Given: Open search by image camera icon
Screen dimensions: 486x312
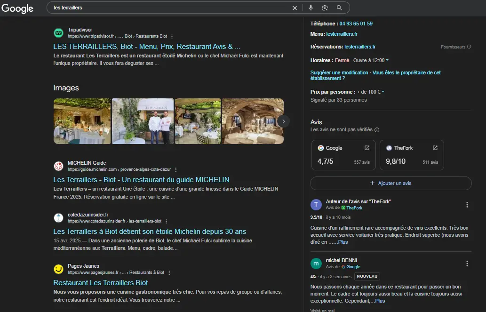Looking at the screenshot, I should point(325,8).
